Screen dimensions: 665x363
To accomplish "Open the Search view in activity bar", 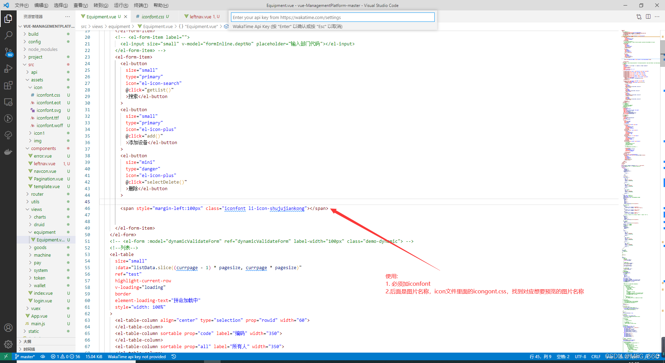I will [x=8, y=35].
